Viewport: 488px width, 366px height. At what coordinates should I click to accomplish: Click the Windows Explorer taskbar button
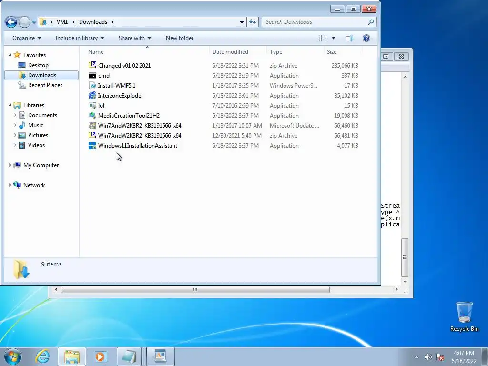[72, 356]
